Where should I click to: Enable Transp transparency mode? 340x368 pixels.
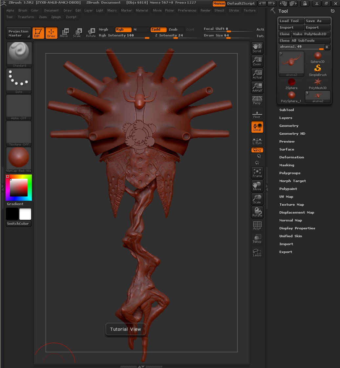pyautogui.click(x=257, y=239)
